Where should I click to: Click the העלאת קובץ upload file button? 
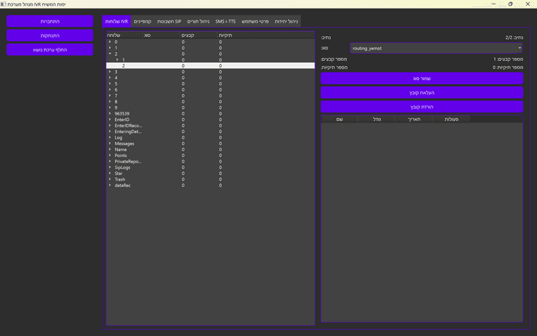[422, 93]
